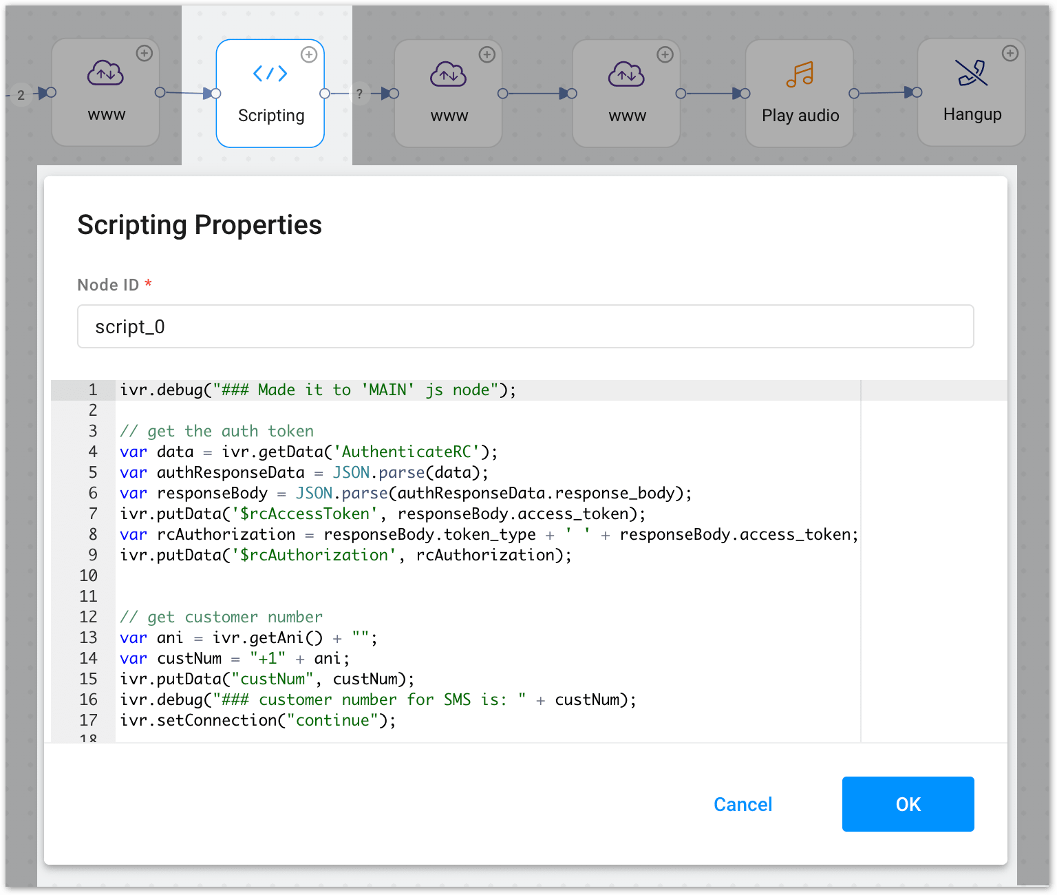Click cloud icon on WWW node left of Scripting
The image size is (1057, 895).
point(105,74)
